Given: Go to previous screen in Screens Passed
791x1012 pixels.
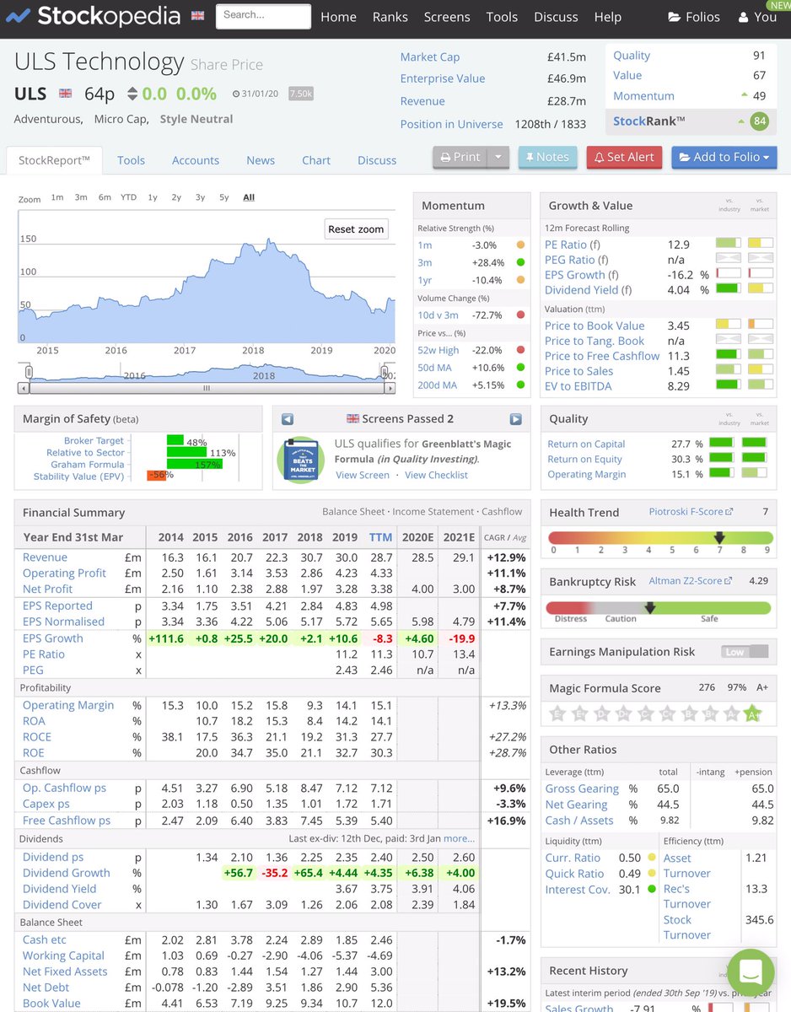Looking at the screenshot, I should (x=288, y=419).
